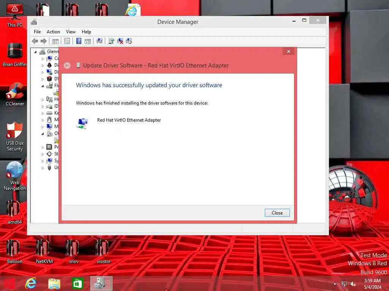
Task: Expand the Universal Serial Bus controllers node
Action: coord(43,168)
